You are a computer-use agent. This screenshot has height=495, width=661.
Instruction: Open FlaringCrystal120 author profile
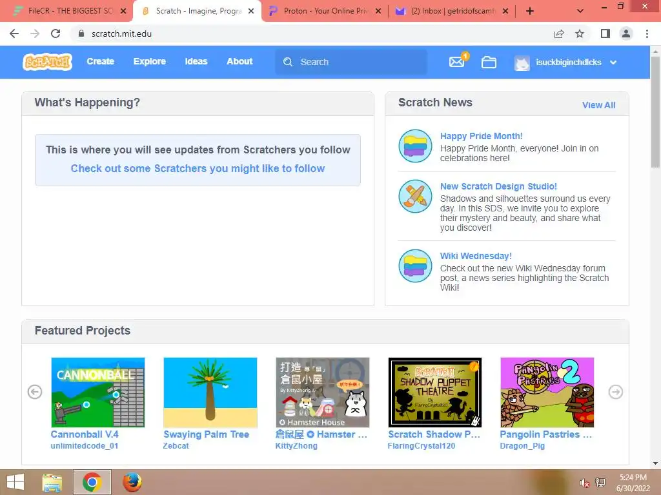point(421,446)
